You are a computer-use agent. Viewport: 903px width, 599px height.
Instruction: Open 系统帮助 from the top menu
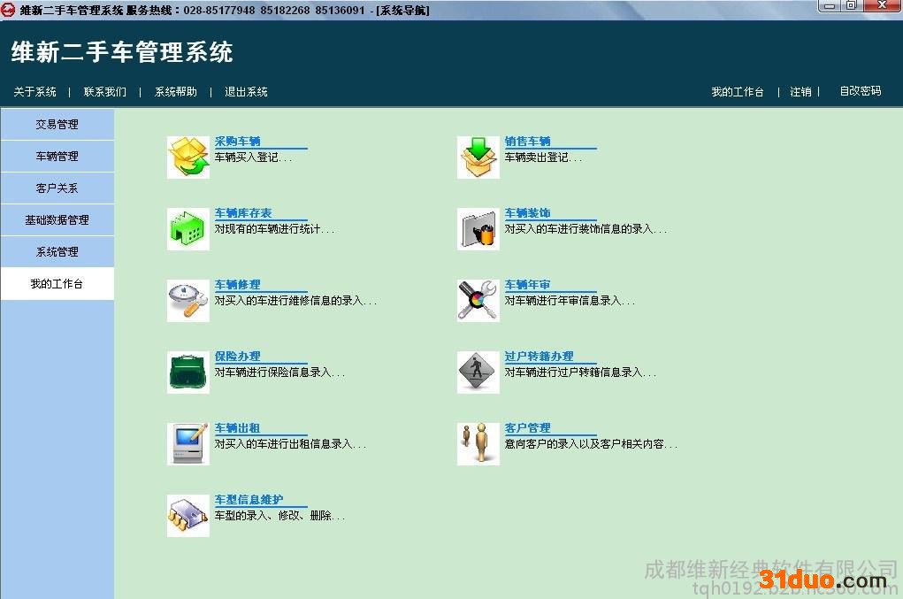click(x=176, y=92)
